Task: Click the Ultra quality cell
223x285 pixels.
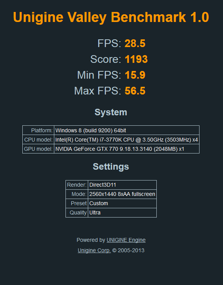Action: [122, 212]
